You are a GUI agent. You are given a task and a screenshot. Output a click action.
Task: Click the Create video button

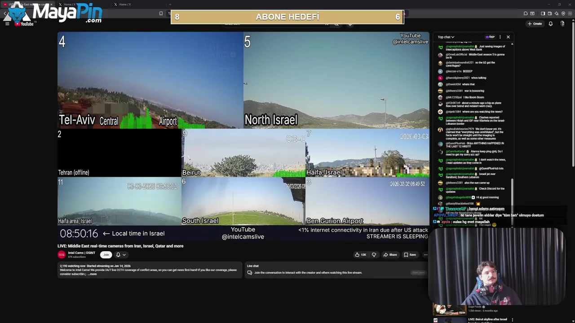pos(535,24)
